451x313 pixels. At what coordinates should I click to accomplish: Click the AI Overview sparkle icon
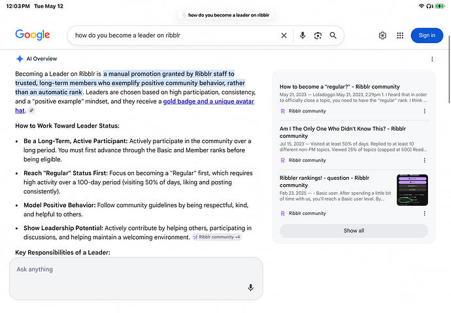pos(20,59)
